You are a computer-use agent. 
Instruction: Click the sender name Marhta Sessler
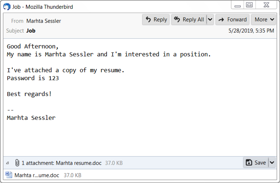click(44, 21)
